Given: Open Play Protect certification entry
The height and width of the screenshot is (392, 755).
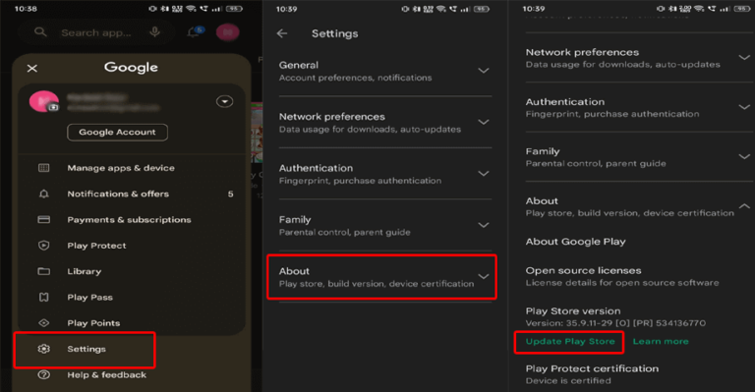Looking at the screenshot, I should click(592, 374).
